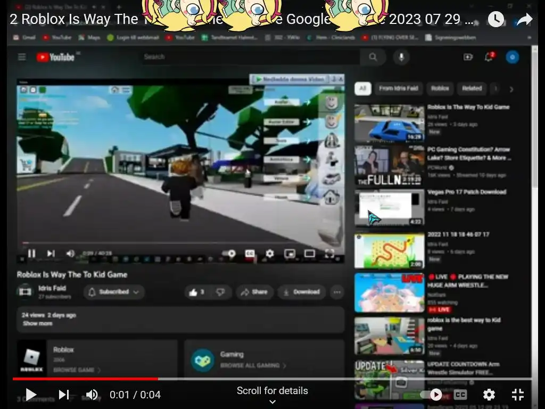Open the notifications bell with red badge

(489, 56)
